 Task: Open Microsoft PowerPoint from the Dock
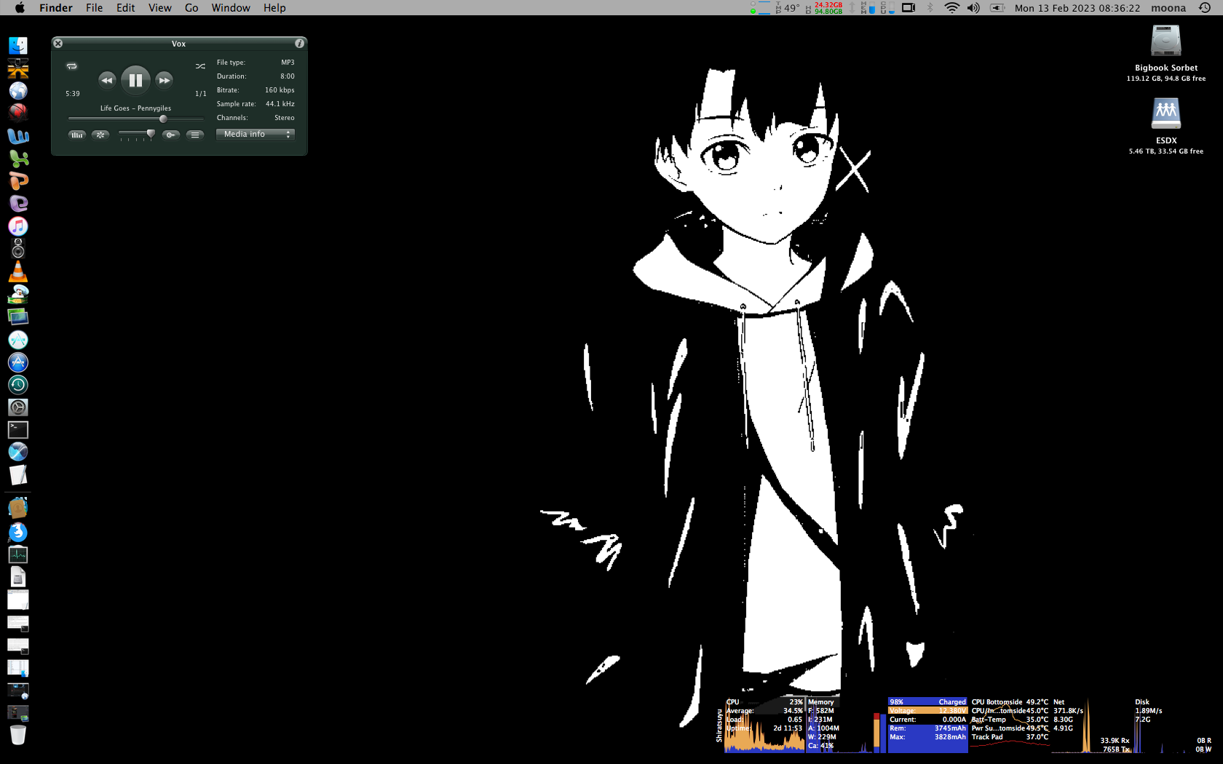18,181
